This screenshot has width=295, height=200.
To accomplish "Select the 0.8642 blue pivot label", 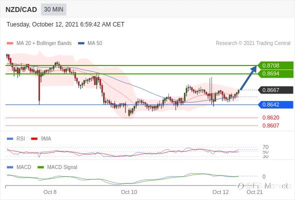I will point(276,104).
